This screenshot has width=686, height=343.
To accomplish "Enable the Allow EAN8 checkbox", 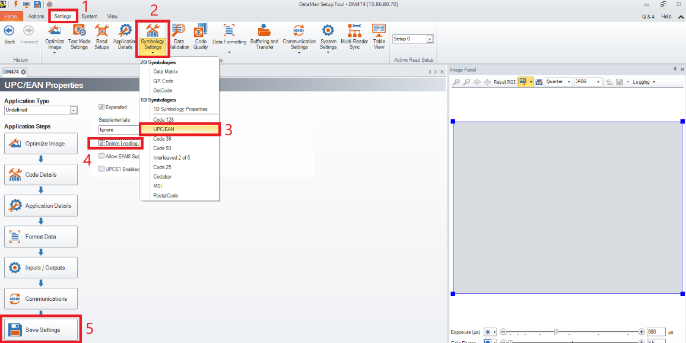I will (x=101, y=156).
